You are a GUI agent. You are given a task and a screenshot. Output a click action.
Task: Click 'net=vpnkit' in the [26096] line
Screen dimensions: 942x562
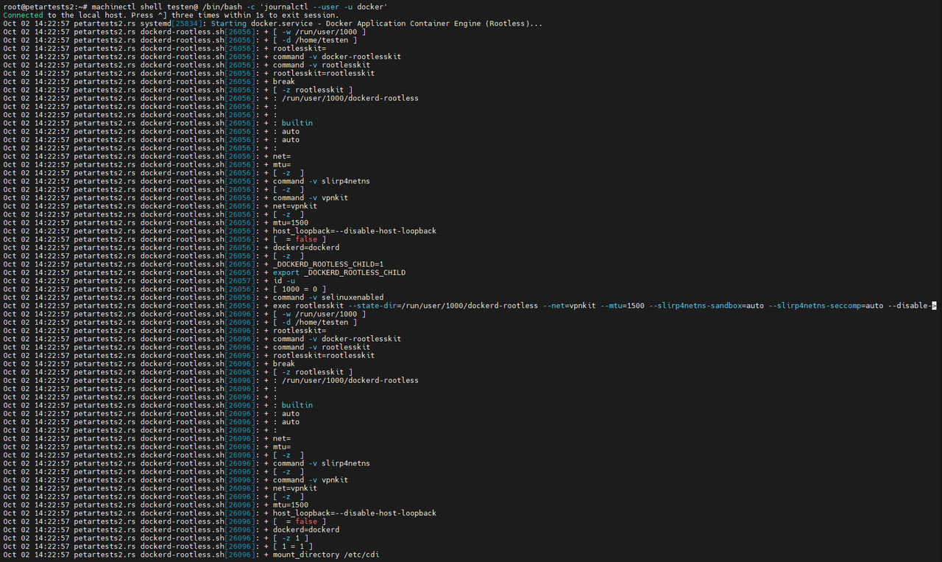pyautogui.click(x=295, y=488)
